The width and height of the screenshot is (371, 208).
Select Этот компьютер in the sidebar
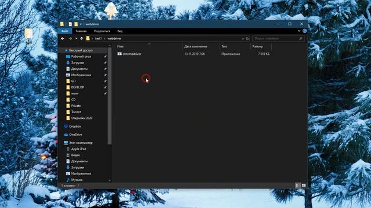pyautogui.click(x=81, y=143)
